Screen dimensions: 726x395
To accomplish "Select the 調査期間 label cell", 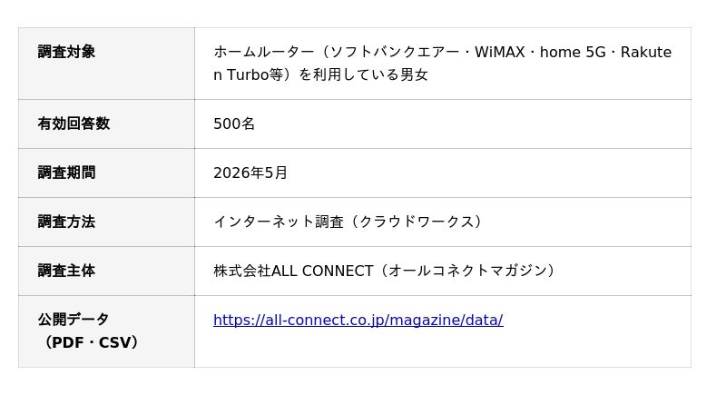I will 106,173.
